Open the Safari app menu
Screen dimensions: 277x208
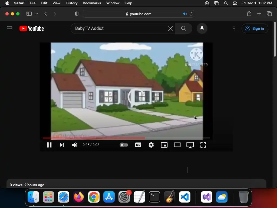point(19,3)
